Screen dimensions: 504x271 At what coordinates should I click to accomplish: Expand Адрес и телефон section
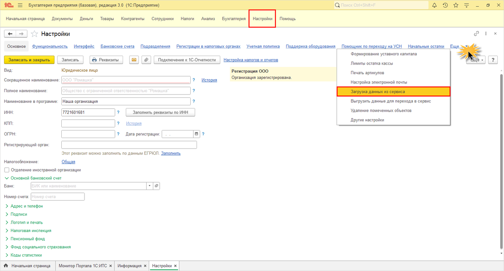pos(26,206)
